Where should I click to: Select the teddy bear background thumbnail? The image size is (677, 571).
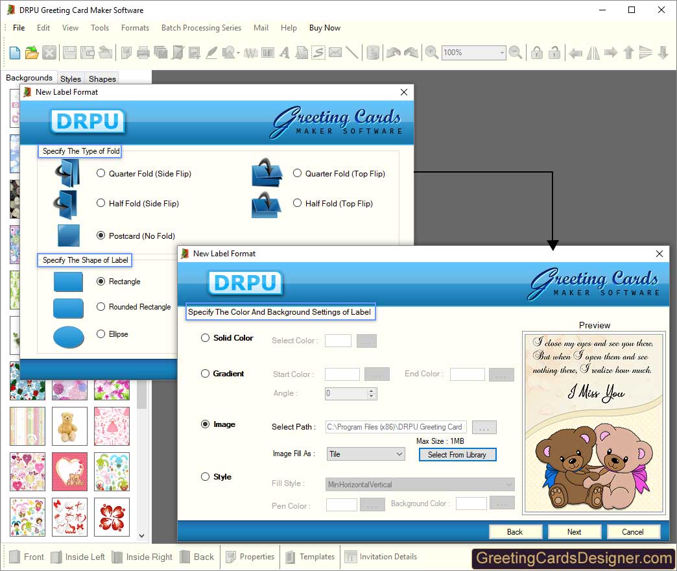[69, 426]
